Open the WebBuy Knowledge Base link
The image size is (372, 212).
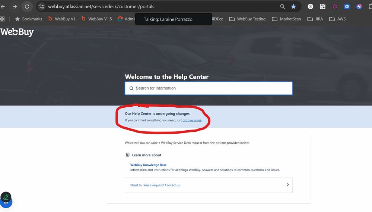click(x=148, y=165)
